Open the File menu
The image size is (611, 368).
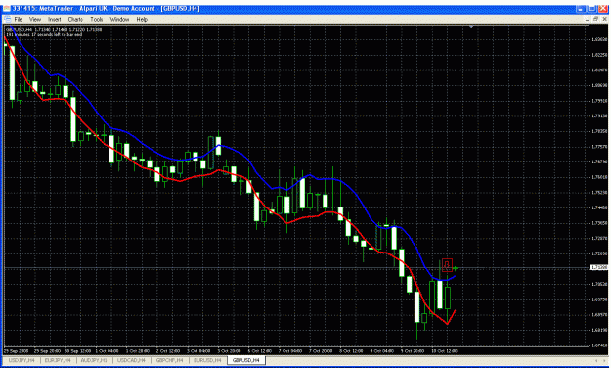[19, 19]
